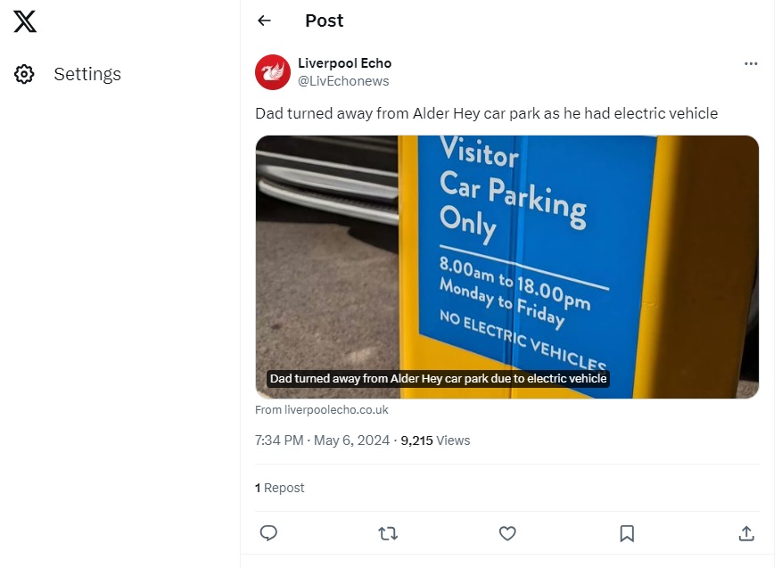Bookmark this post
The height and width of the screenshot is (568, 782).
627,533
